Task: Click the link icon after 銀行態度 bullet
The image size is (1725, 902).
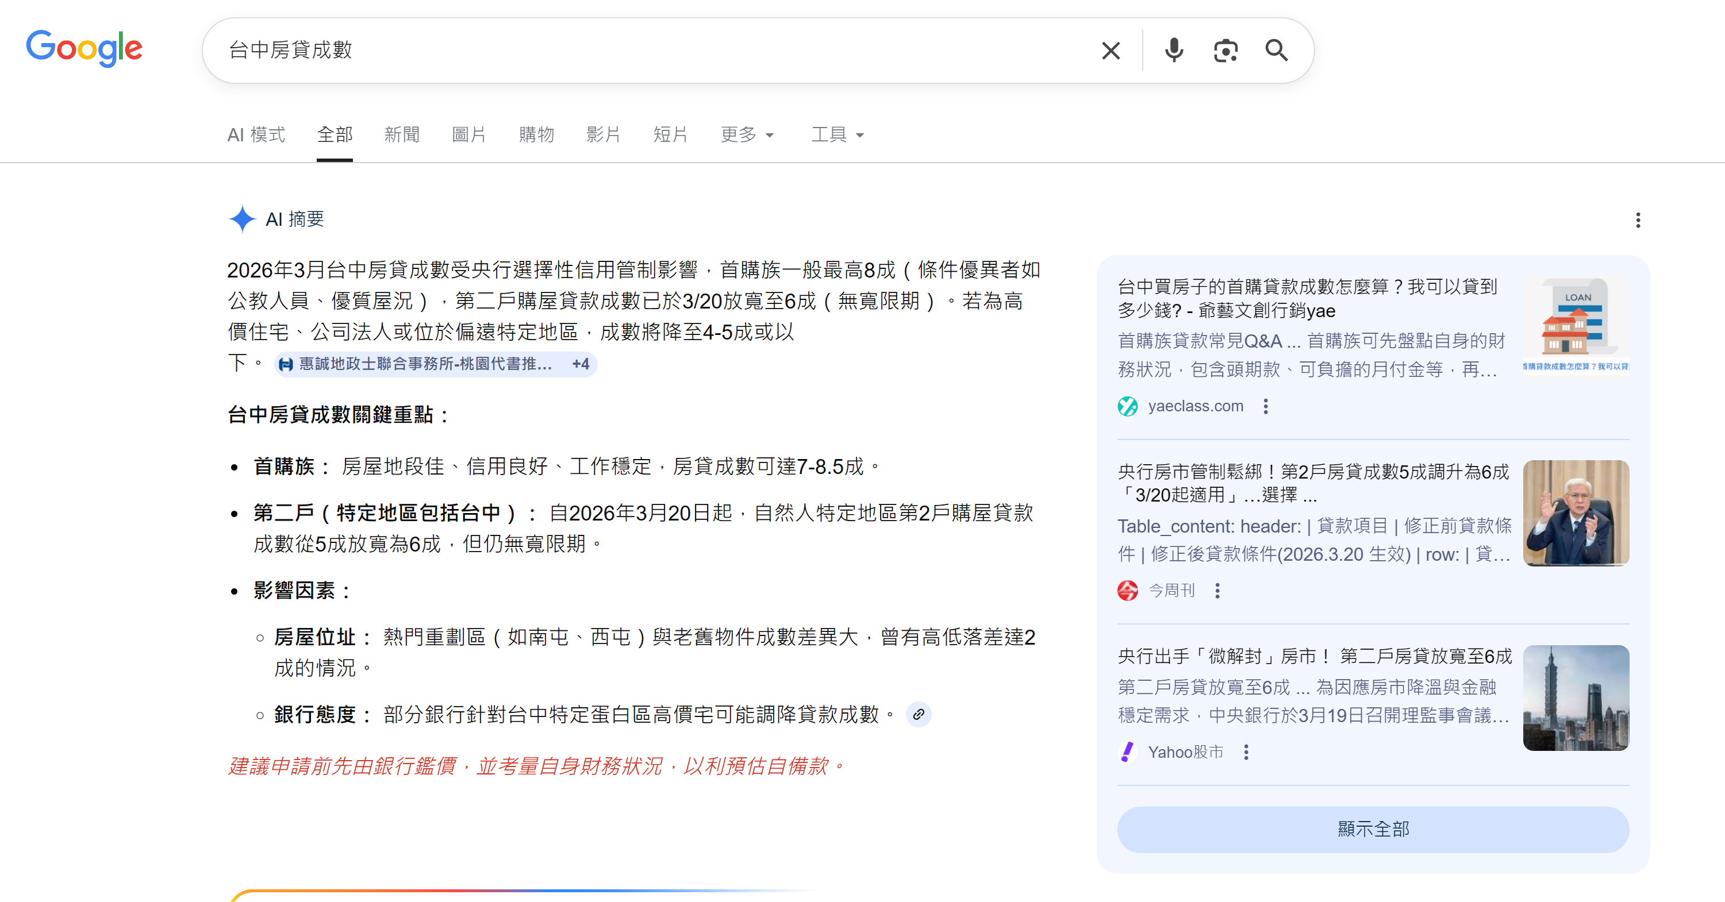Action: pyautogui.click(x=919, y=714)
